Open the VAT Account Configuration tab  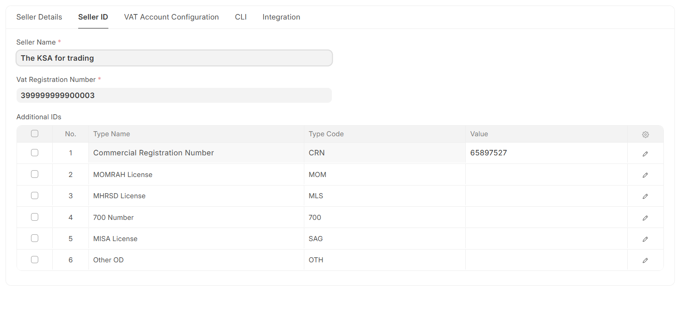pyautogui.click(x=171, y=17)
